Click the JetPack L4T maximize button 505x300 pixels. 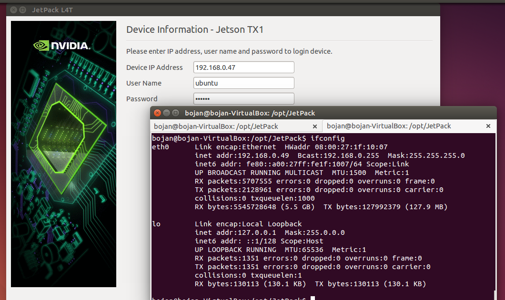coord(22,10)
